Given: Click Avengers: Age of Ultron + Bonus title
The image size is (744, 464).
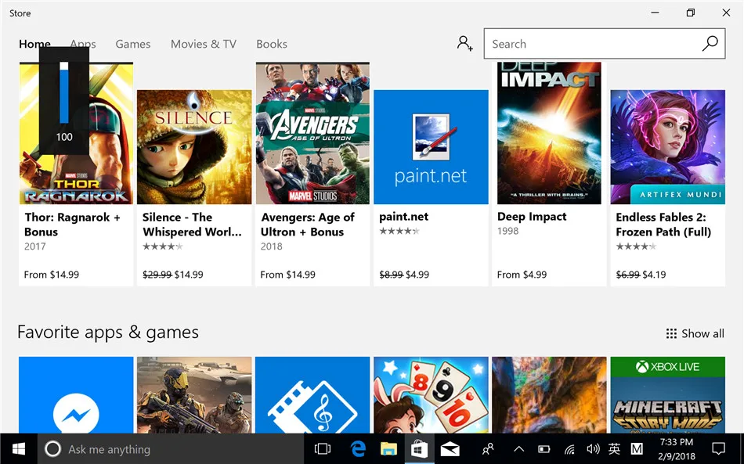Looking at the screenshot, I should pyautogui.click(x=308, y=225).
